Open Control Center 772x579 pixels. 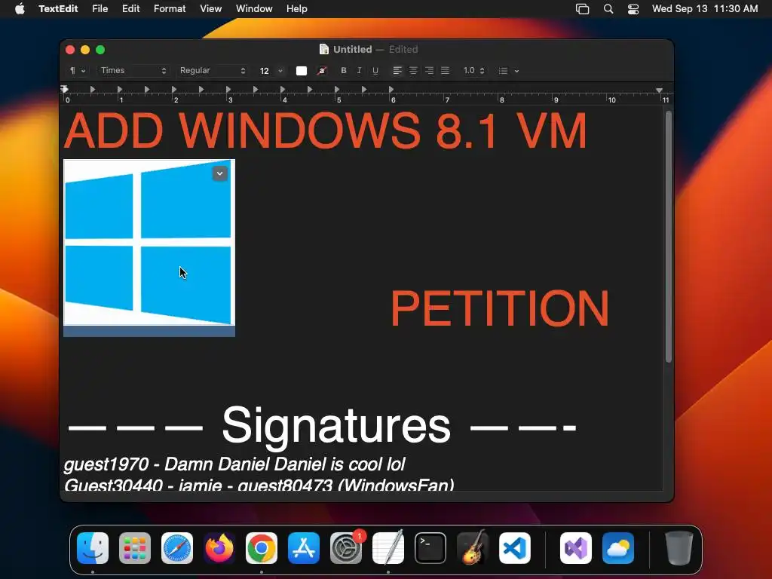pyautogui.click(x=633, y=9)
